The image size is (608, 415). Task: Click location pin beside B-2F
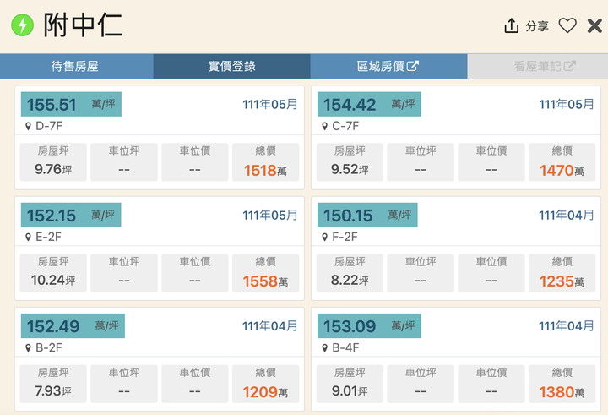click(x=28, y=348)
